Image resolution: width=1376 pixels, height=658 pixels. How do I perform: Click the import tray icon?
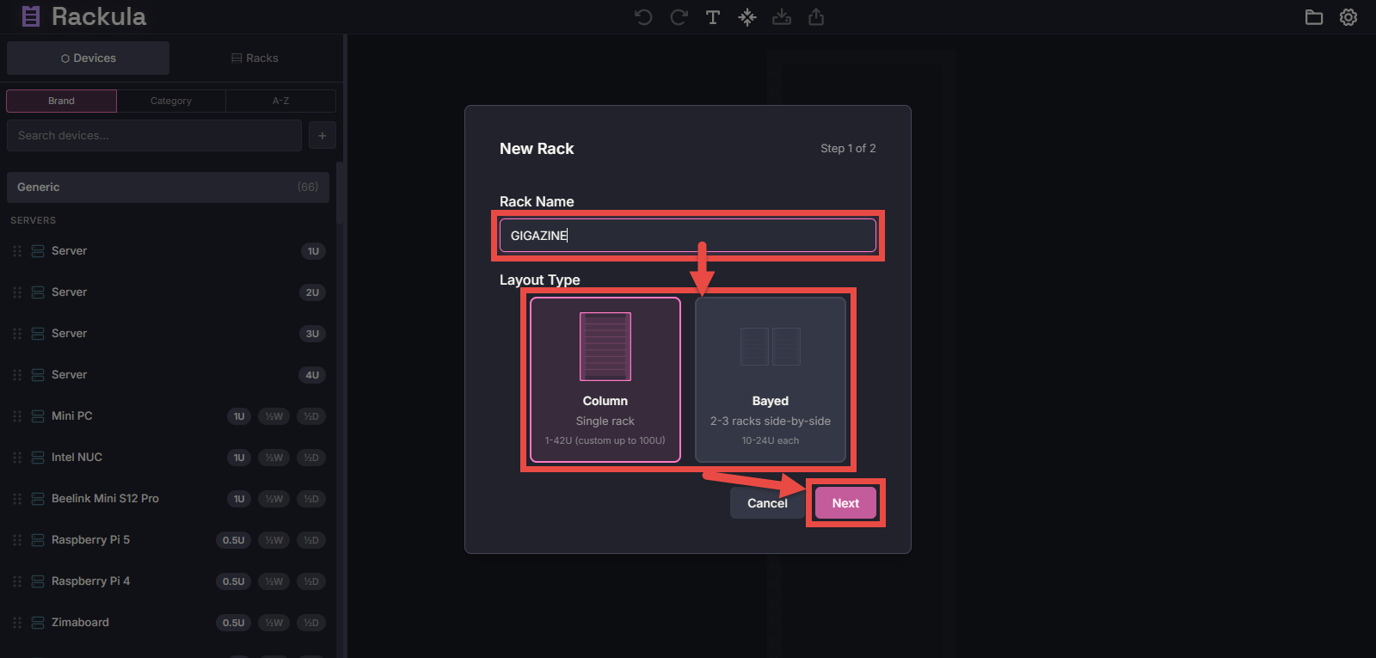coord(782,17)
